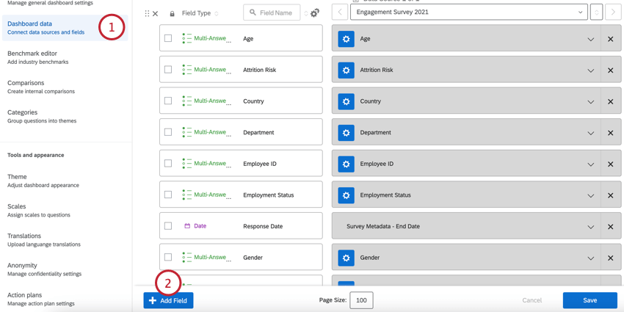
Task: Check the Age field checkbox
Action: click(x=168, y=39)
